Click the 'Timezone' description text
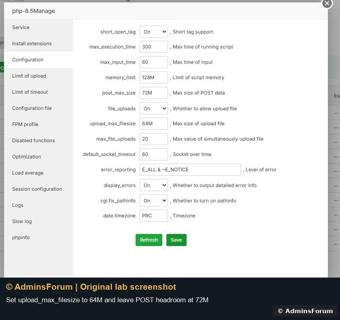 (184, 216)
